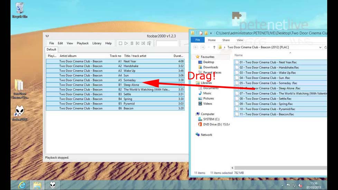This screenshot has width=338, height=190.
Task: Click the Random playback button in foobar2000
Action: tap(149, 43)
